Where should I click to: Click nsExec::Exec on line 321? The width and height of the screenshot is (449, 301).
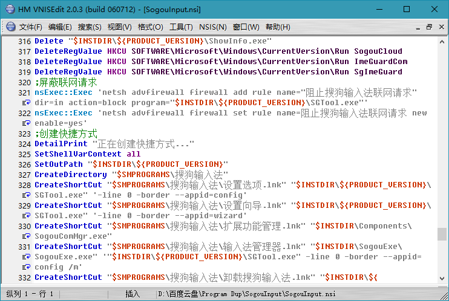tap(64, 92)
